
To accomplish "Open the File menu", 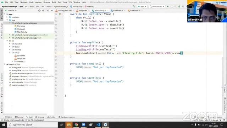I will point(6,2).
